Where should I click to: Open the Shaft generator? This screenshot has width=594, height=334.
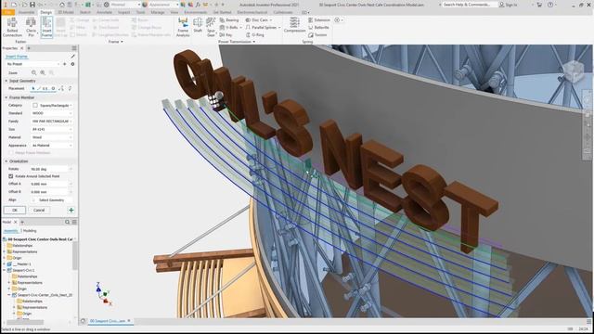198,25
